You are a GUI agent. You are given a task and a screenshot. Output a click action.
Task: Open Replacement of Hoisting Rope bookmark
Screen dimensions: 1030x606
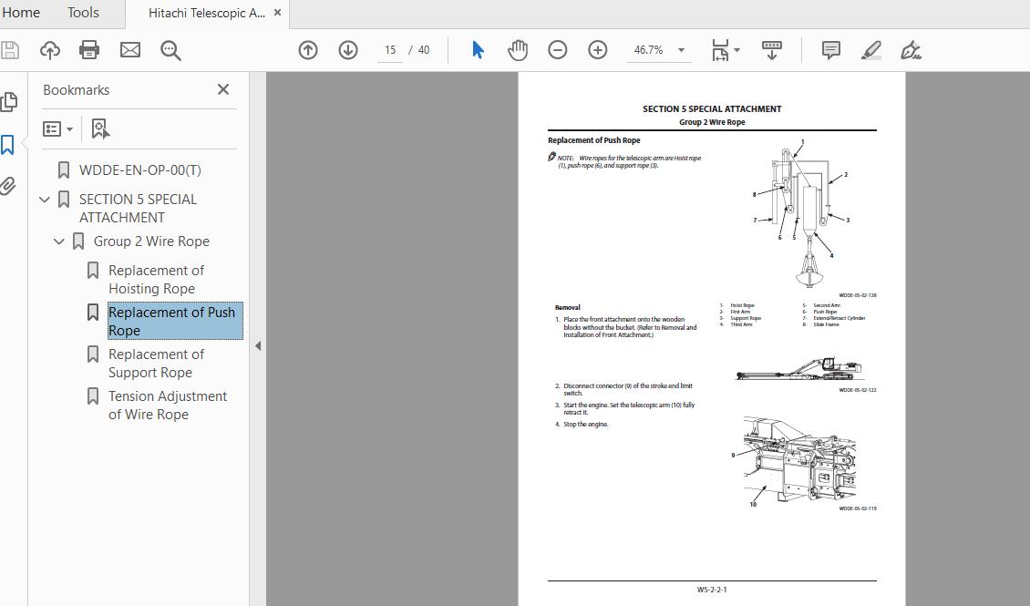[157, 280]
